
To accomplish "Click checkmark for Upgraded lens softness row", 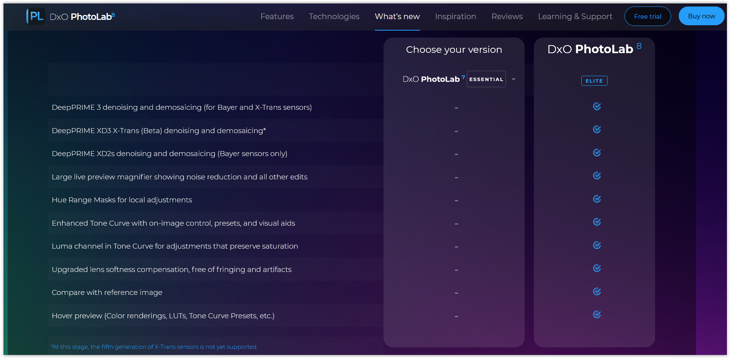I will [597, 268].
